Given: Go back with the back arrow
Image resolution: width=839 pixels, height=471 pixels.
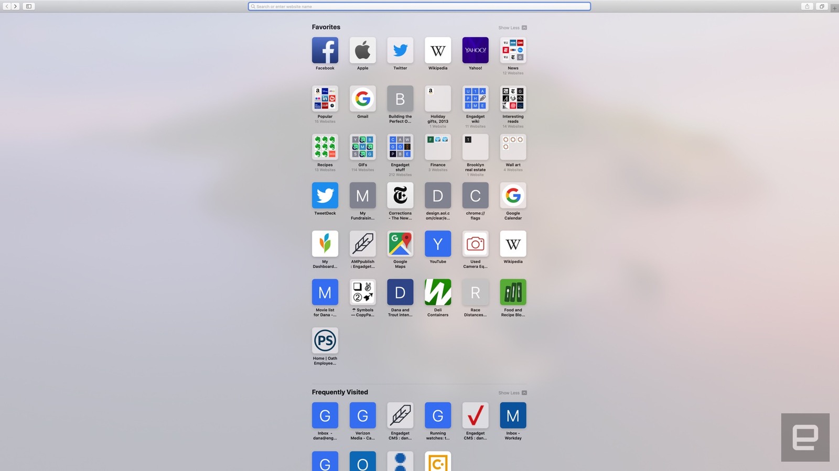Looking at the screenshot, I should pyautogui.click(x=7, y=6).
